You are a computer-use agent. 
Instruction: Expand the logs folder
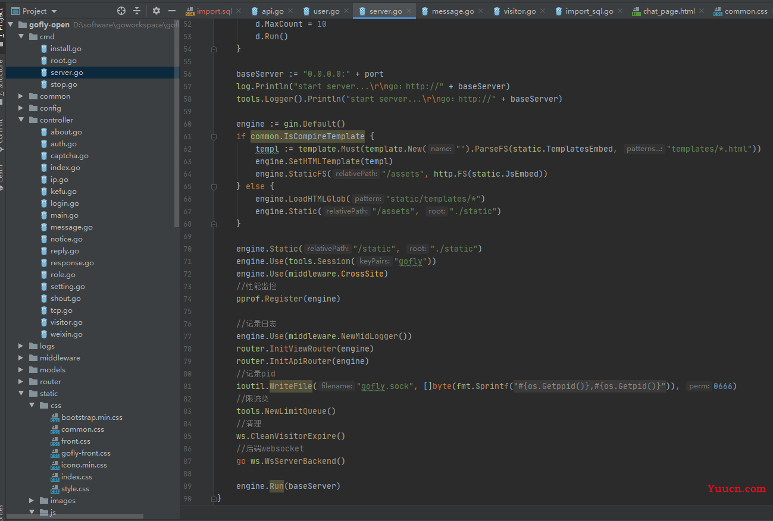(x=21, y=346)
